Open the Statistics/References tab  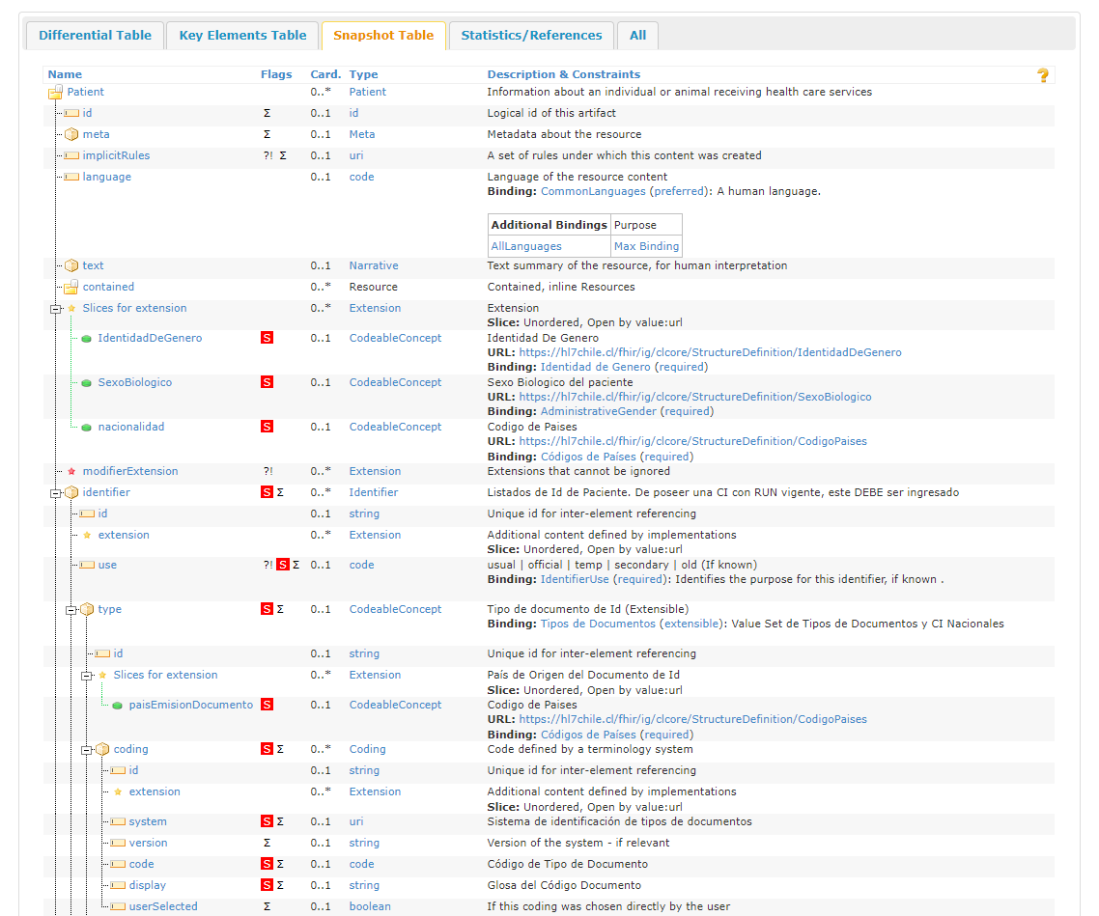pyautogui.click(x=531, y=36)
